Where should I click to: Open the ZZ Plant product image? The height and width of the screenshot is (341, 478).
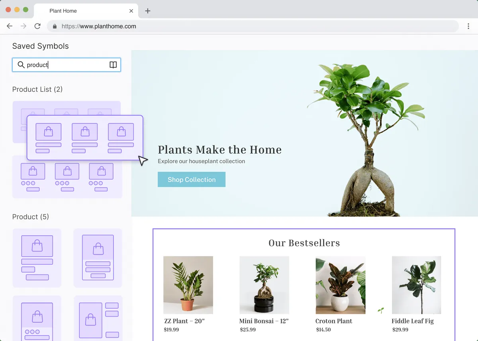(x=188, y=285)
